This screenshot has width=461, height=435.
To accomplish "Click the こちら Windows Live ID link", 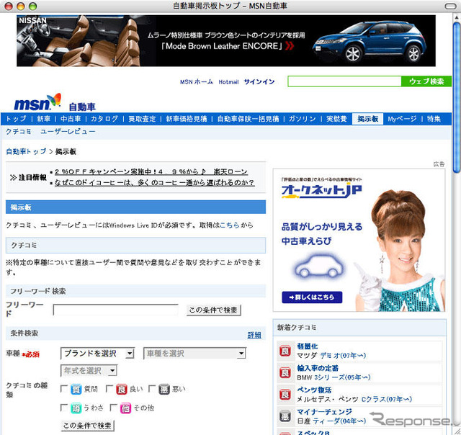I will point(229,225).
